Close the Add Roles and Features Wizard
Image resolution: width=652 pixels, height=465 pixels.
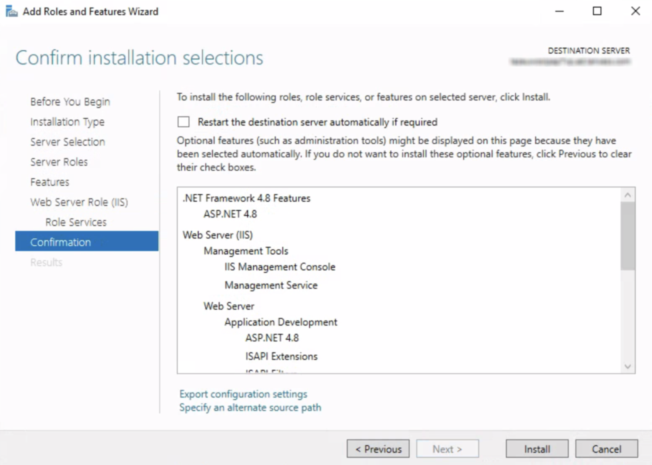click(635, 12)
